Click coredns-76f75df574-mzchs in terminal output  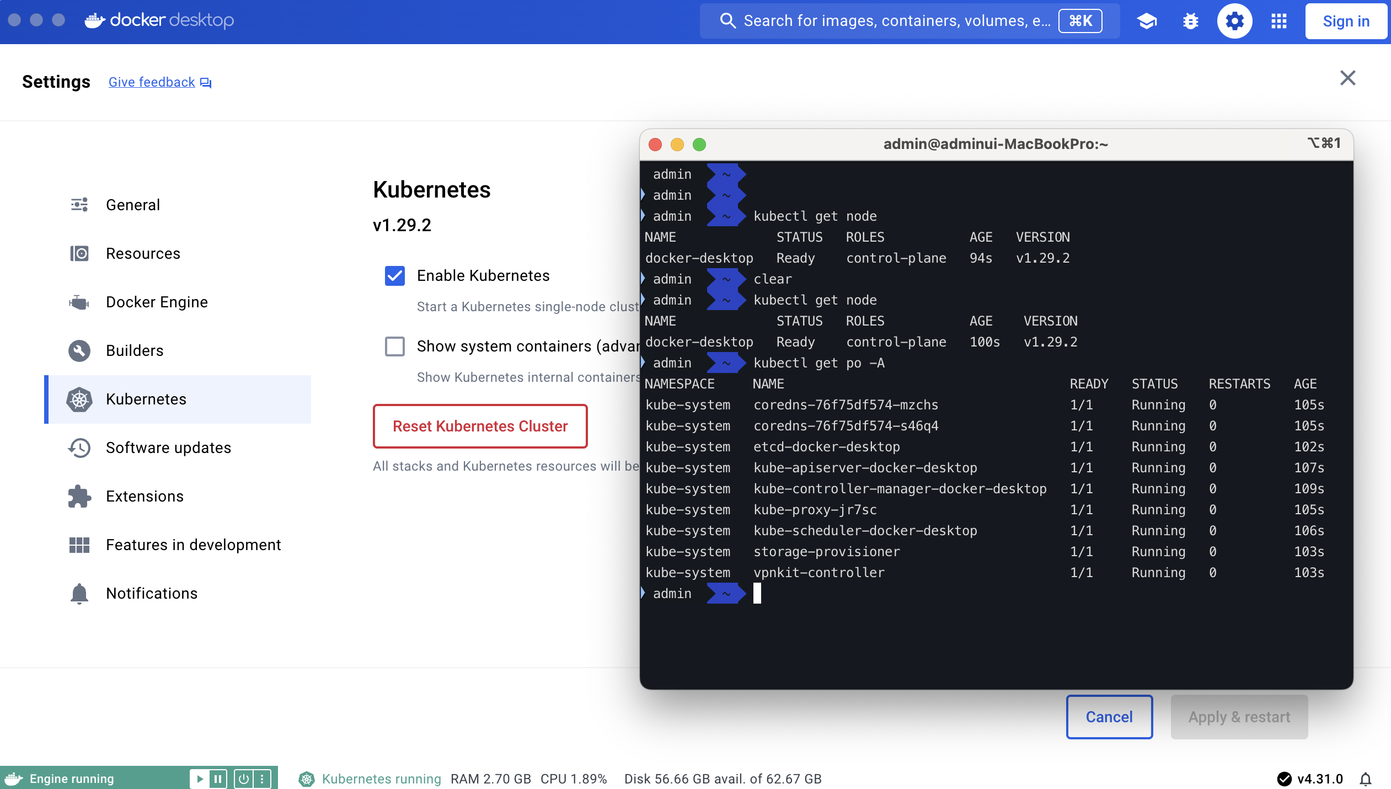846,404
